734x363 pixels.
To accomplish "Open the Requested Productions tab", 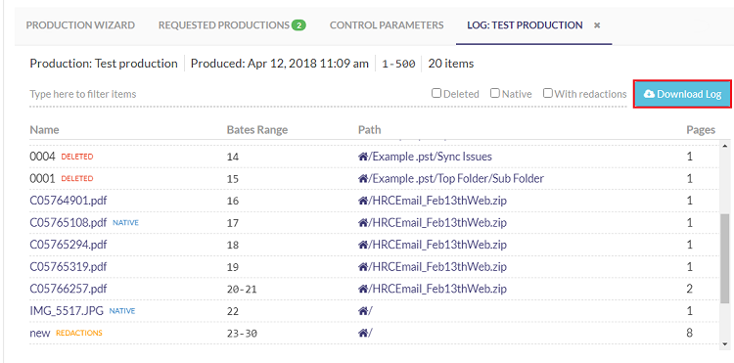I will (224, 25).
